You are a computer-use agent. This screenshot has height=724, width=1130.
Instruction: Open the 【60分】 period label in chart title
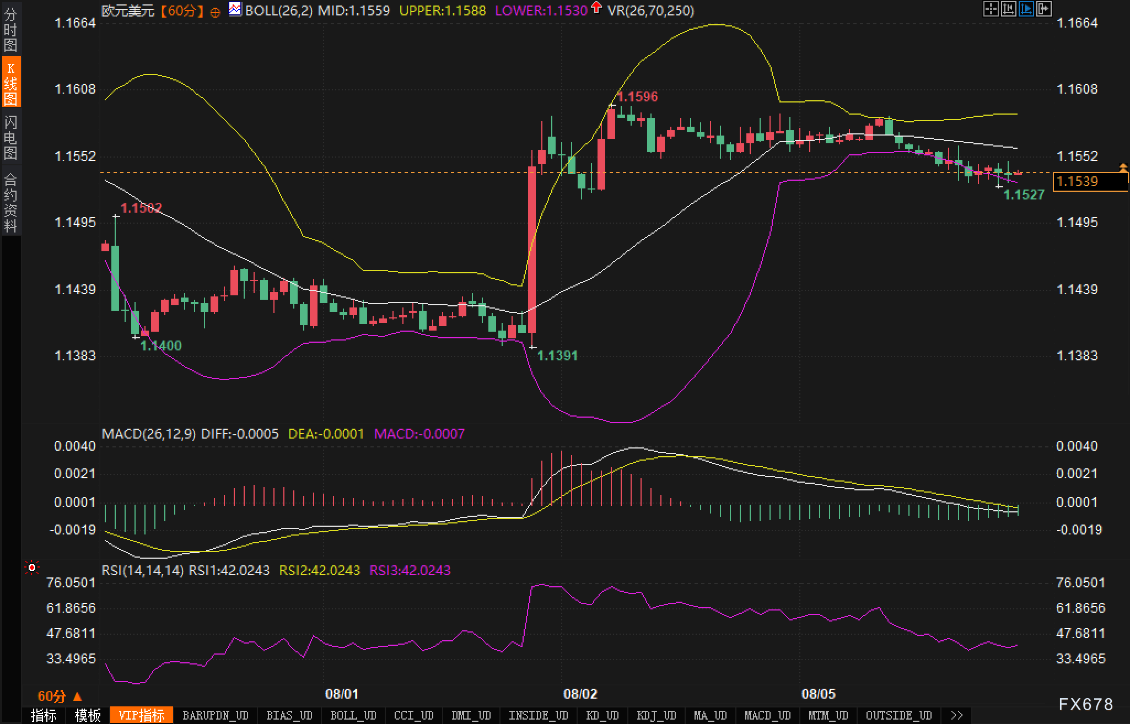click(182, 10)
